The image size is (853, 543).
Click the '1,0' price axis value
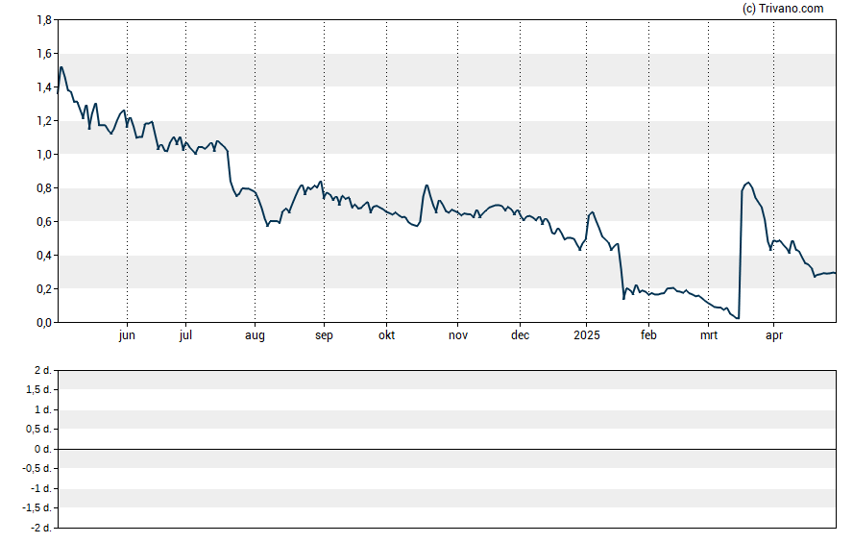tap(44, 155)
